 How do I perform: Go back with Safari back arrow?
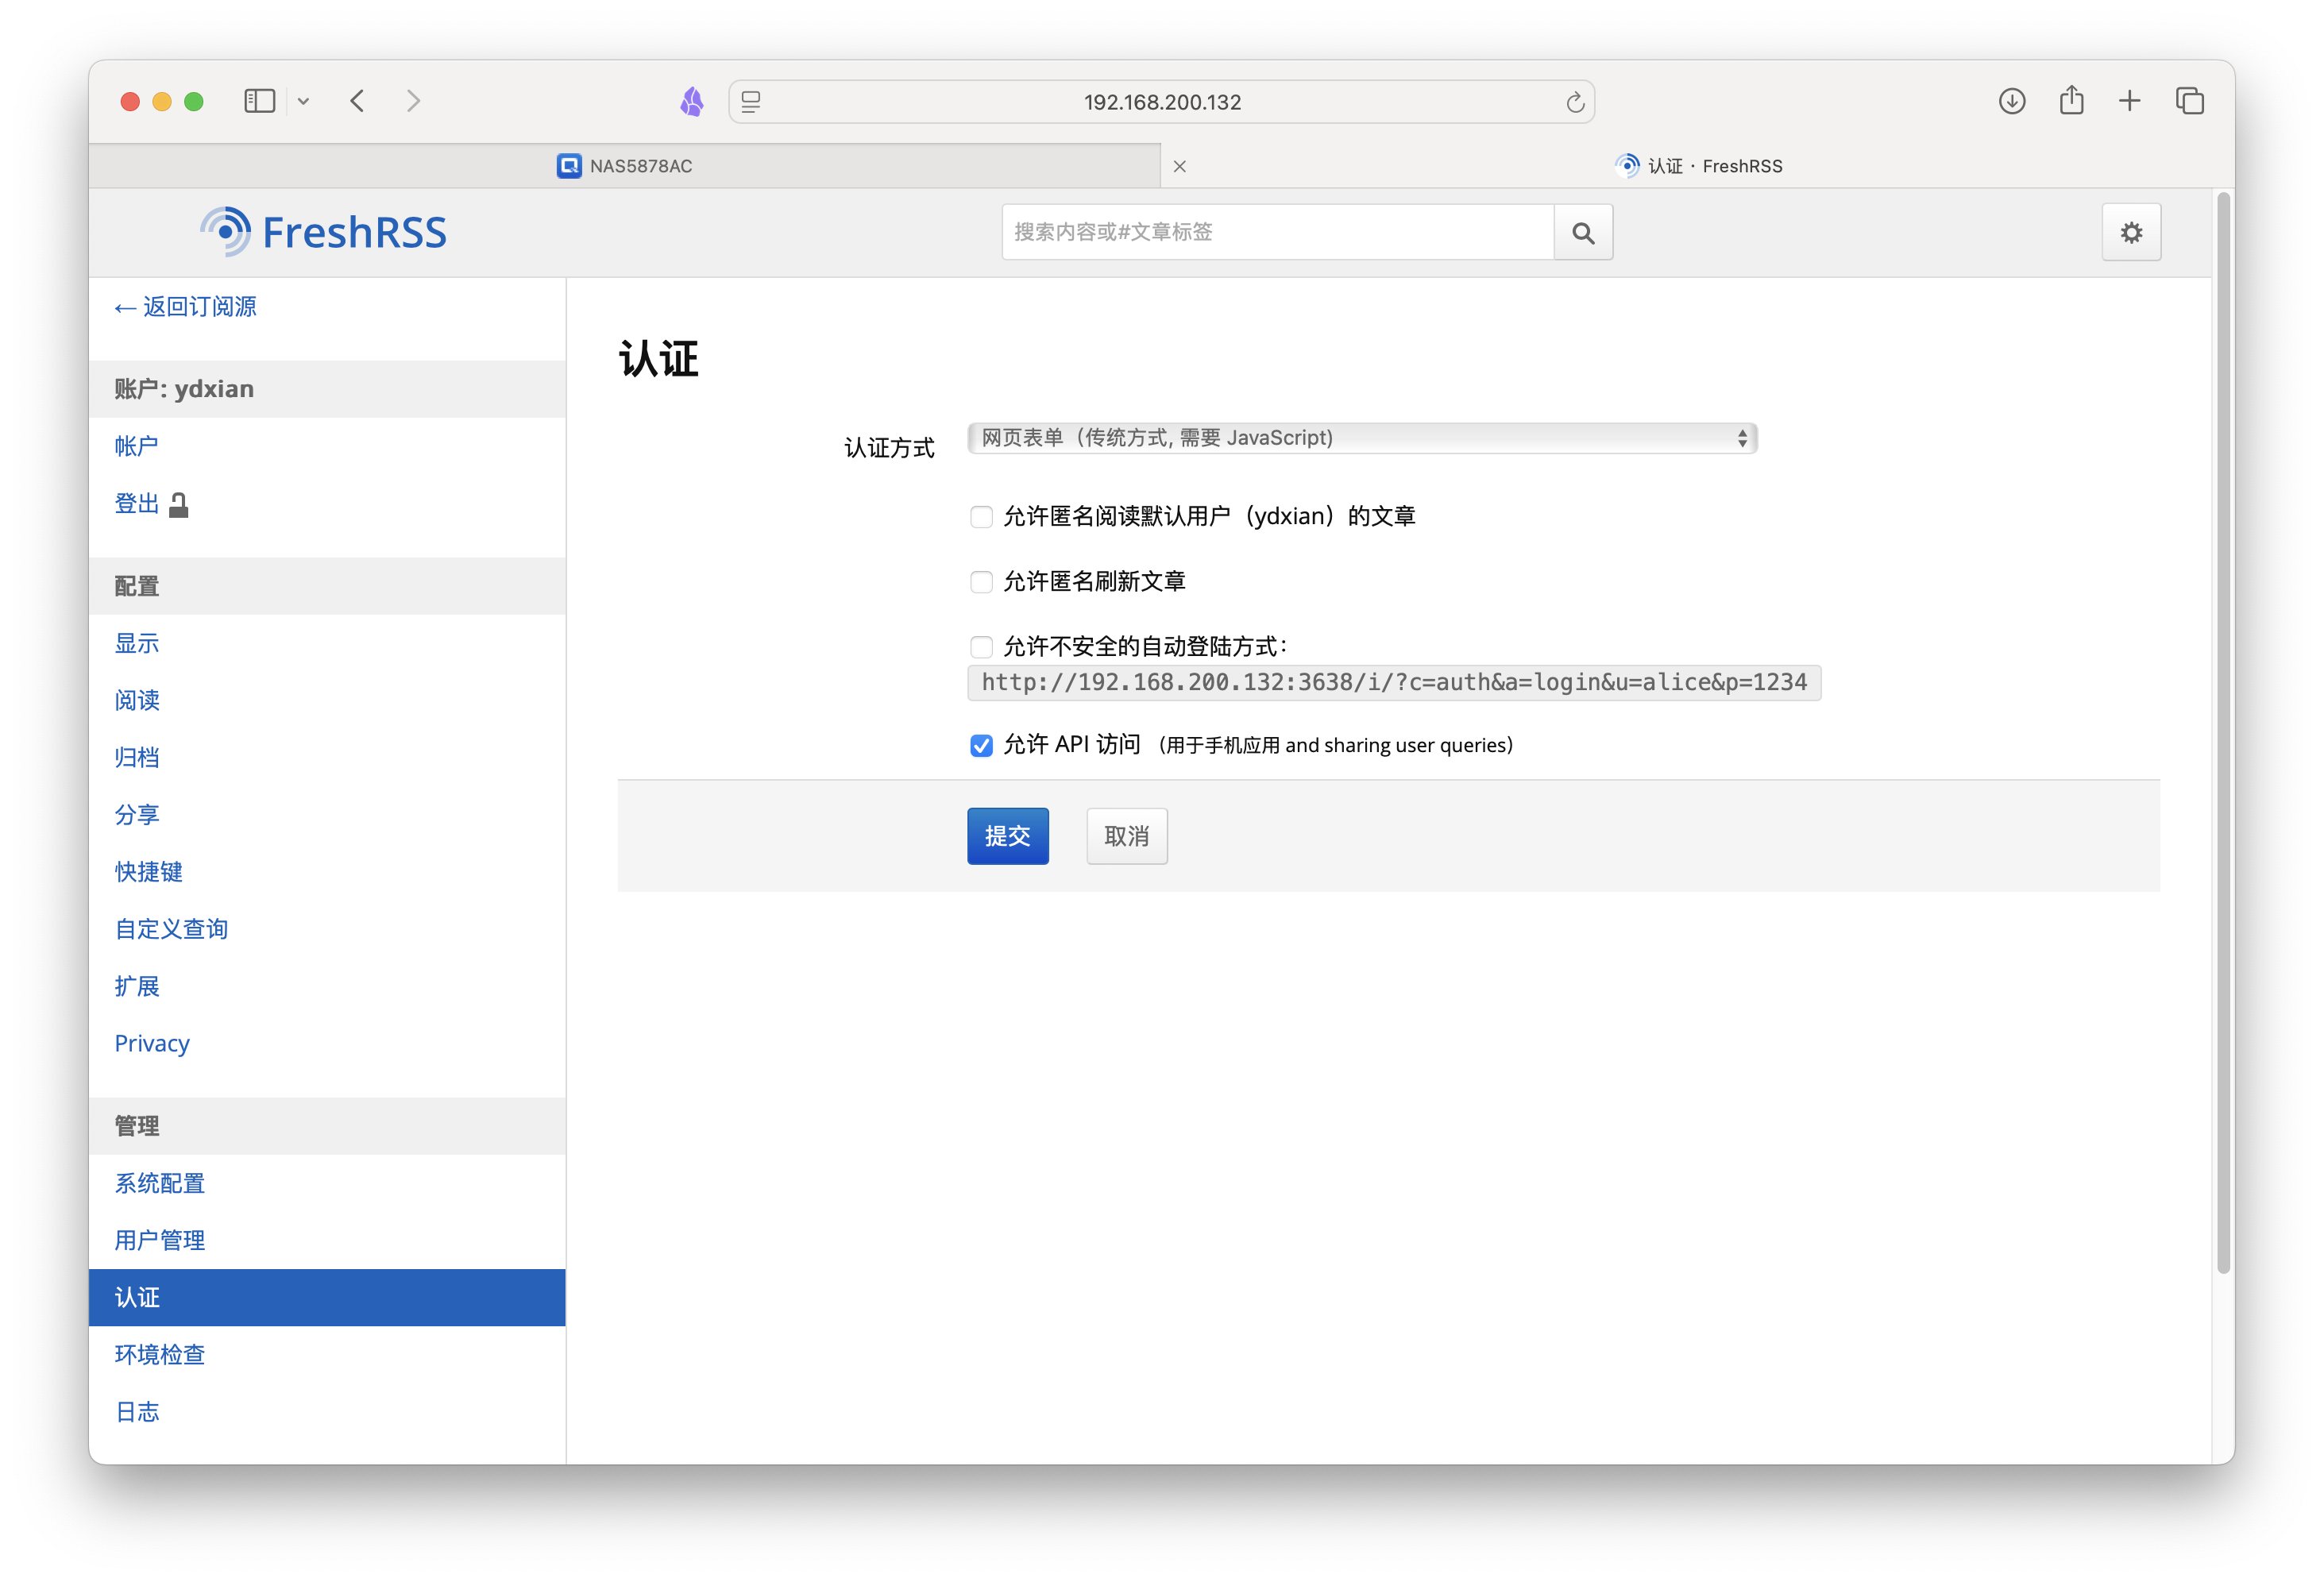(357, 101)
